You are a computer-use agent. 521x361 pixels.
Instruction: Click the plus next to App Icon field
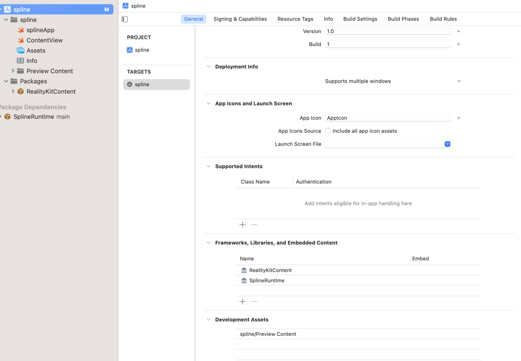[458, 118]
